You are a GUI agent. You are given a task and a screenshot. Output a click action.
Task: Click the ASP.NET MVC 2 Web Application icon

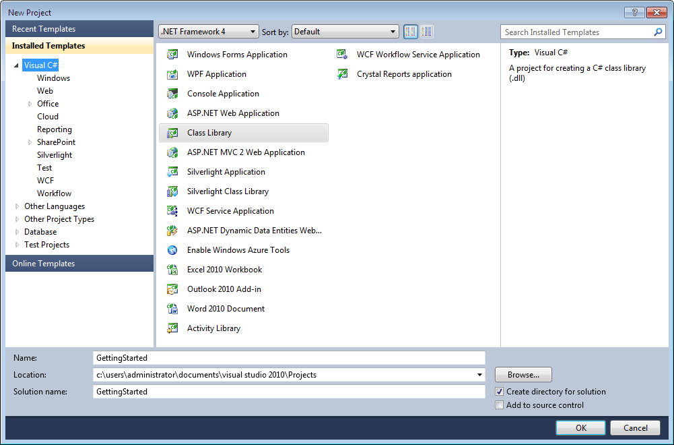click(x=172, y=152)
